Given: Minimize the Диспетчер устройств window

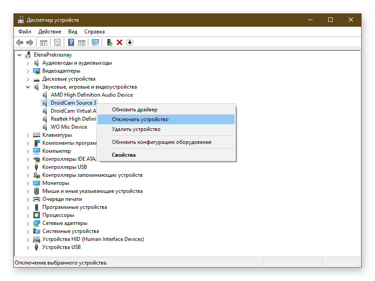Looking at the screenshot, I should point(310,20).
